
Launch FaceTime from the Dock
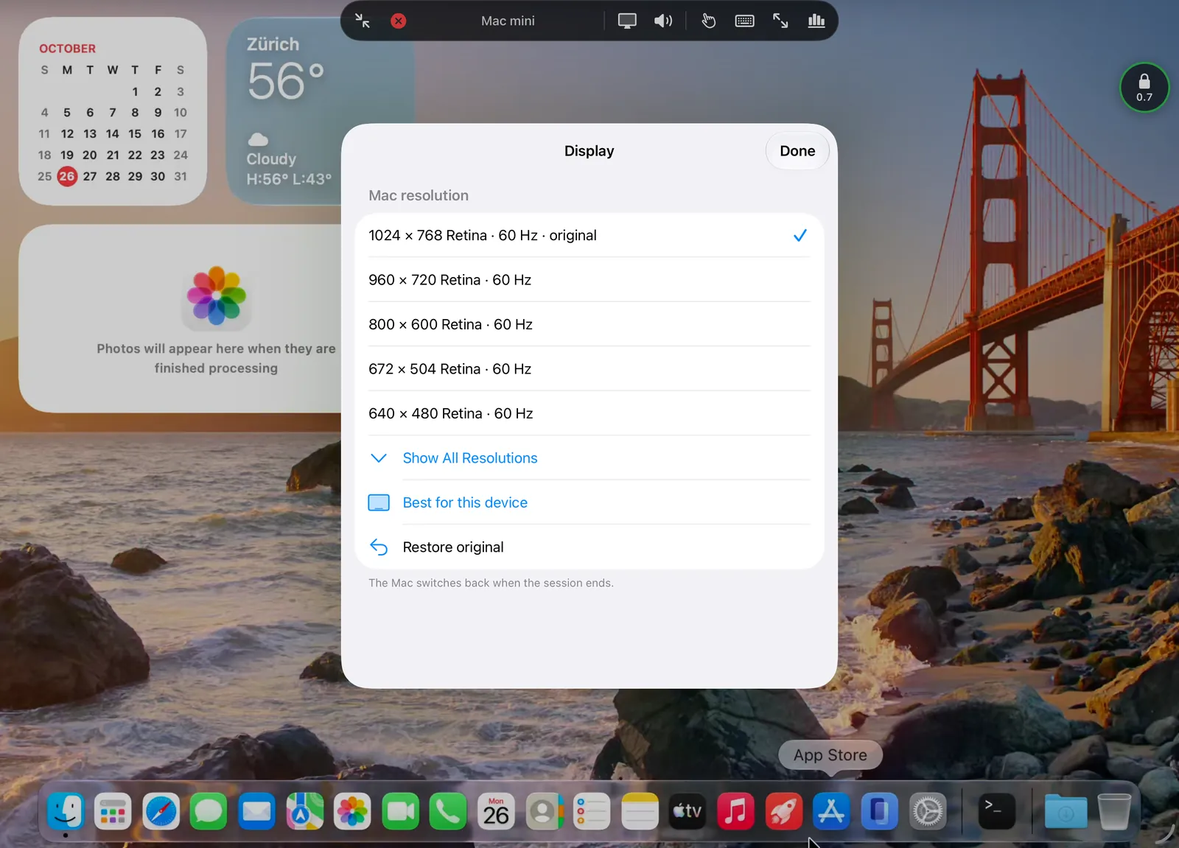point(401,811)
